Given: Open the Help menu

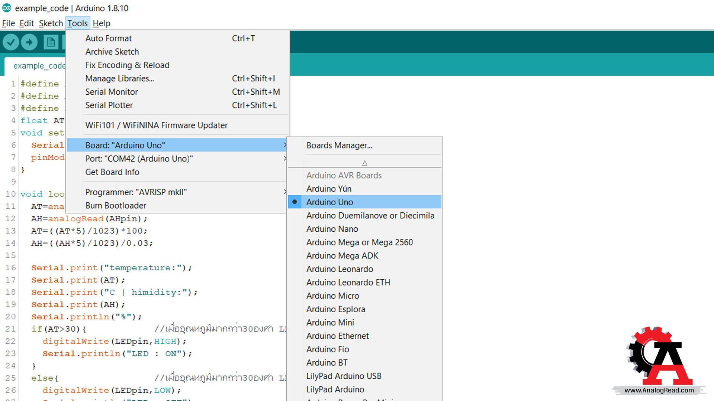Looking at the screenshot, I should [102, 23].
